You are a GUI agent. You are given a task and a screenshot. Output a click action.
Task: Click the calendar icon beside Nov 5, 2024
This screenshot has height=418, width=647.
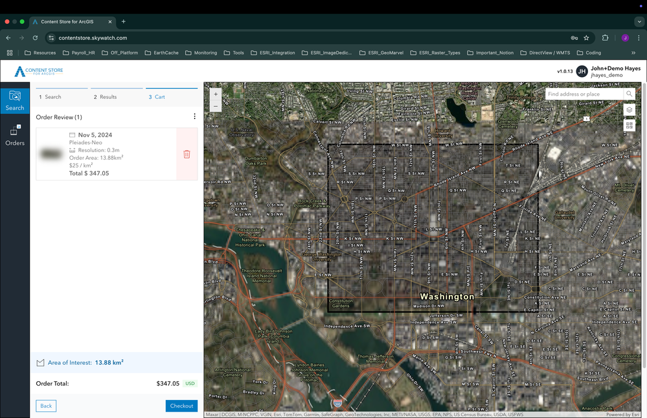click(x=73, y=135)
